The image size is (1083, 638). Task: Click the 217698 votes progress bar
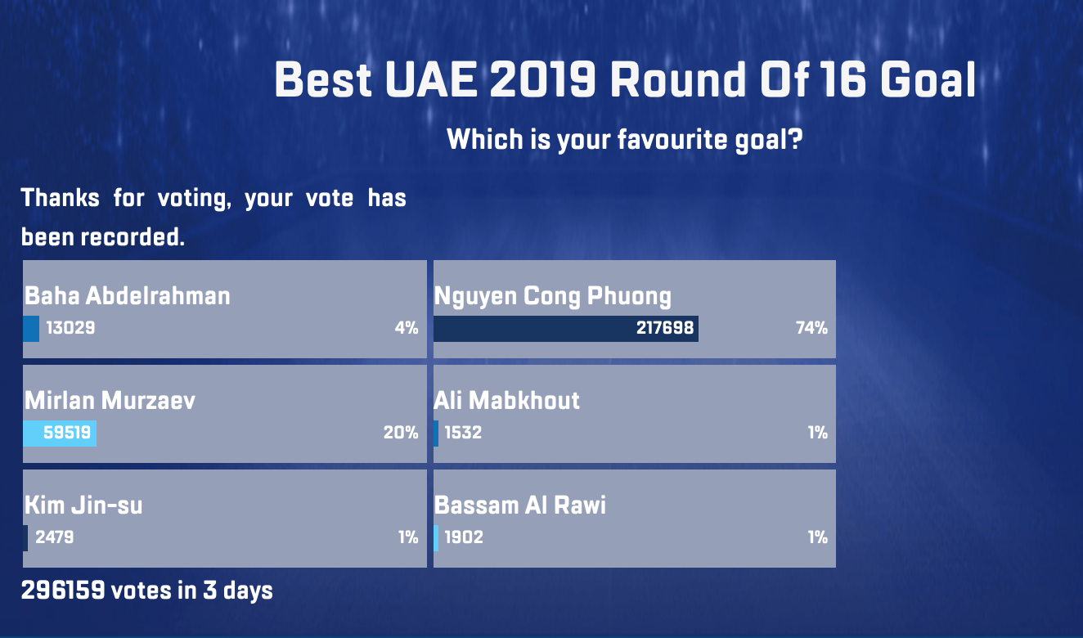566,329
